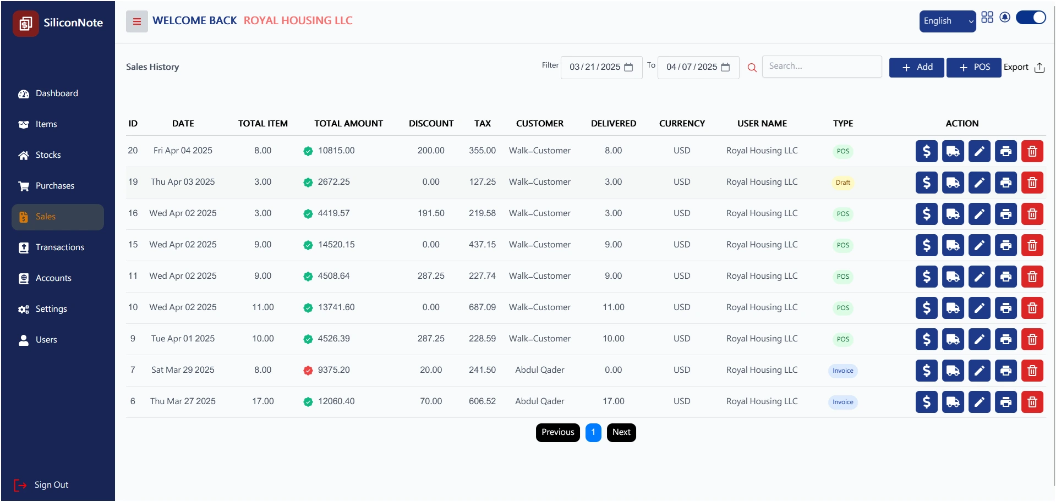Collapse sidebar with the hamburger menu button
The width and height of the screenshot is (1056, 502).
136,22
